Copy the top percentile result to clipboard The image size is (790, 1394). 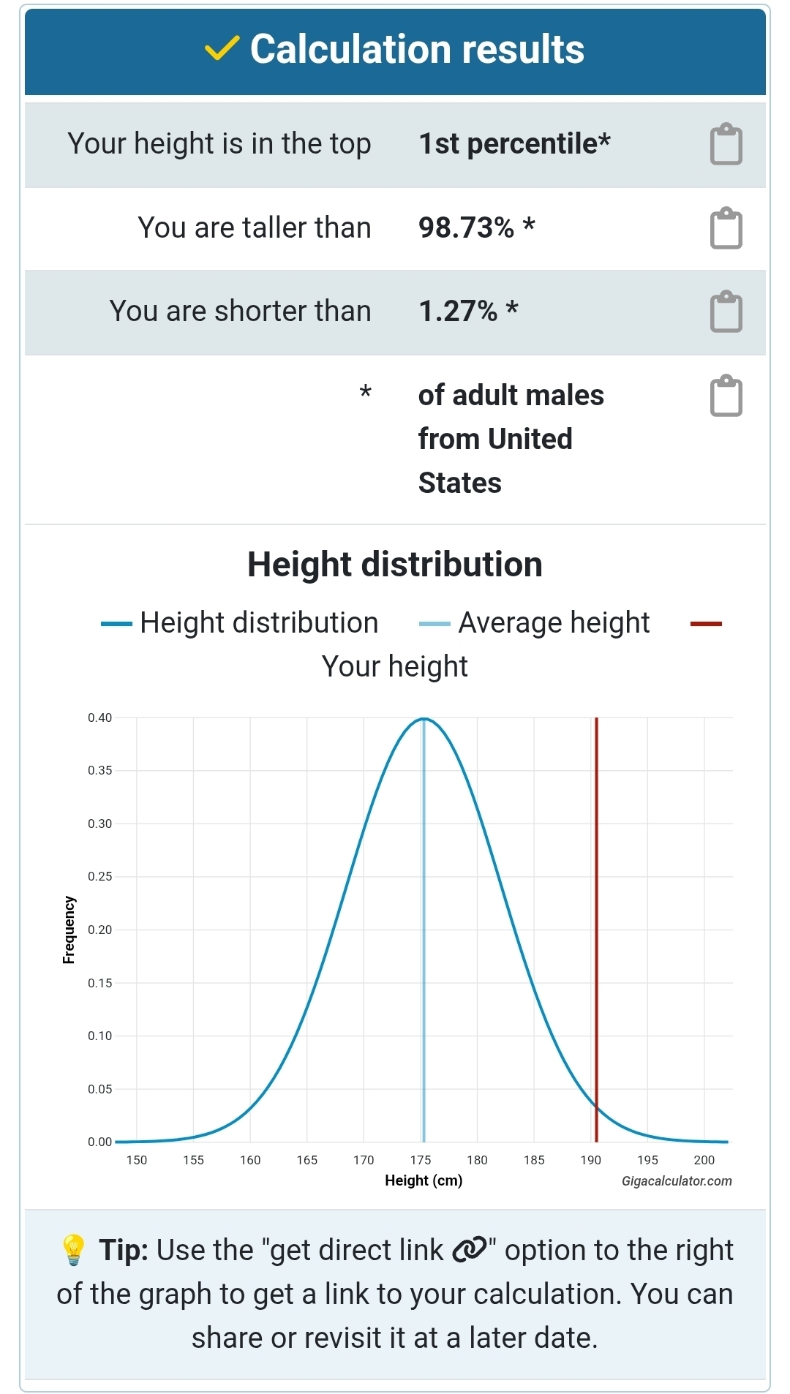(726, 144)
